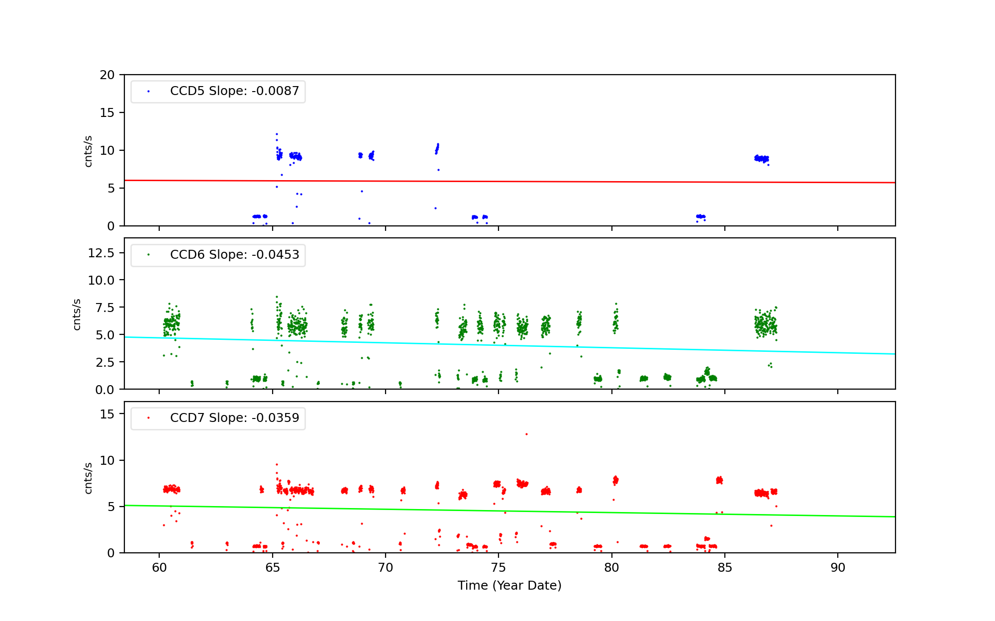
Task: Click the x-axis tick label 90
Action: (838, 568)
